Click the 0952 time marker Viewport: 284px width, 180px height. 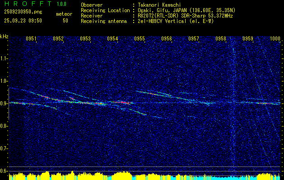58,39
